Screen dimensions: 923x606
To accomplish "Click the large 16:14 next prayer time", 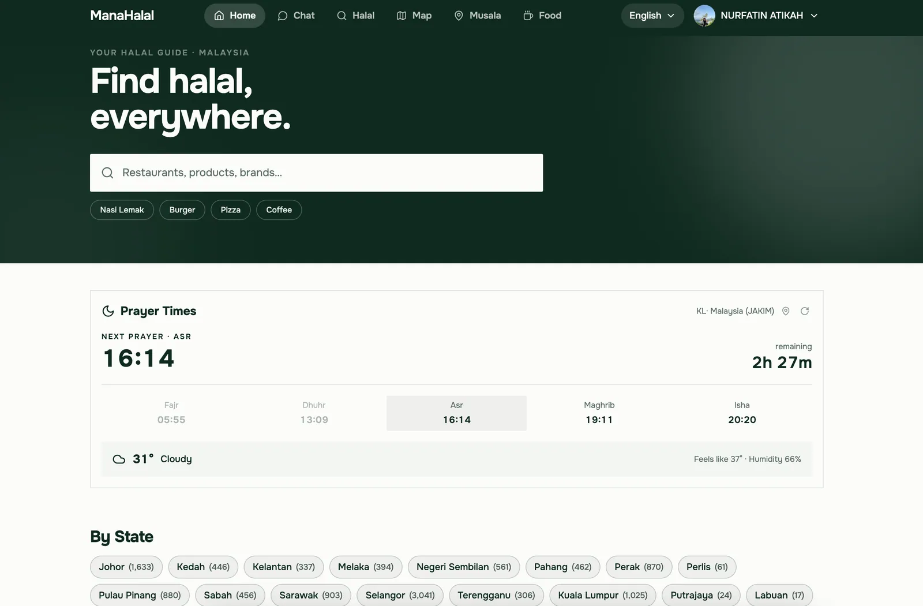I will click(x=138, y=358).
